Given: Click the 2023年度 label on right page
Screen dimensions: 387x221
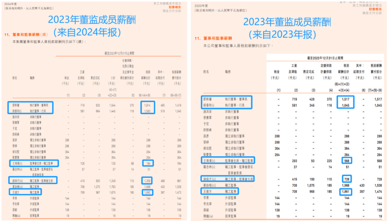Looking at the screenshot, I should [201, 6].
